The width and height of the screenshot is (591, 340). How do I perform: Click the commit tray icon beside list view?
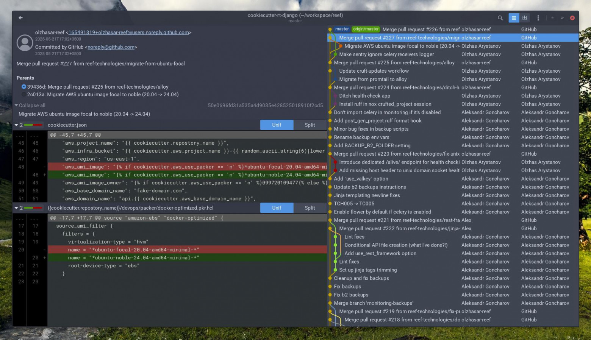pos(525,18)
